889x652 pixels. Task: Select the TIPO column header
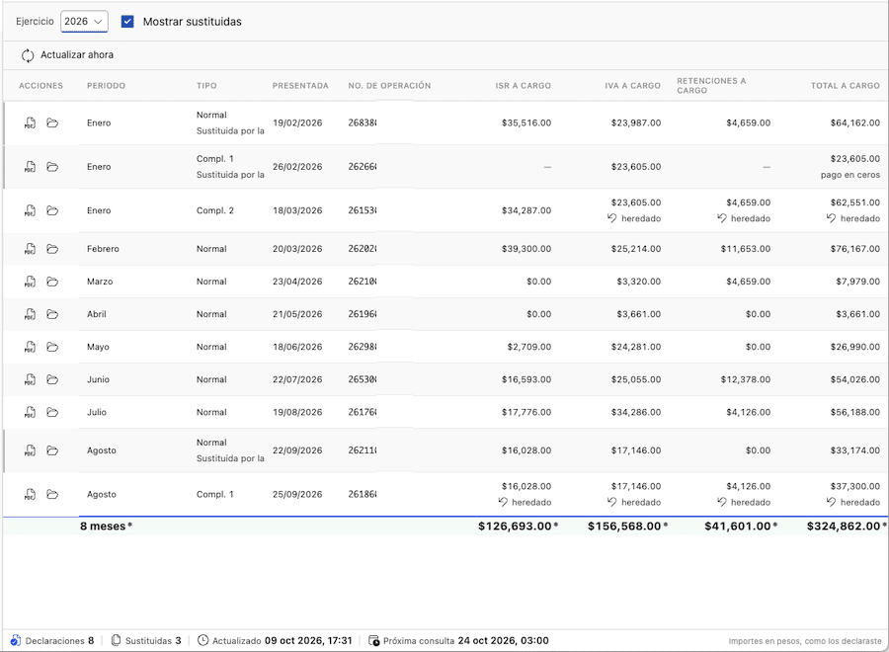tap(206, 86)
